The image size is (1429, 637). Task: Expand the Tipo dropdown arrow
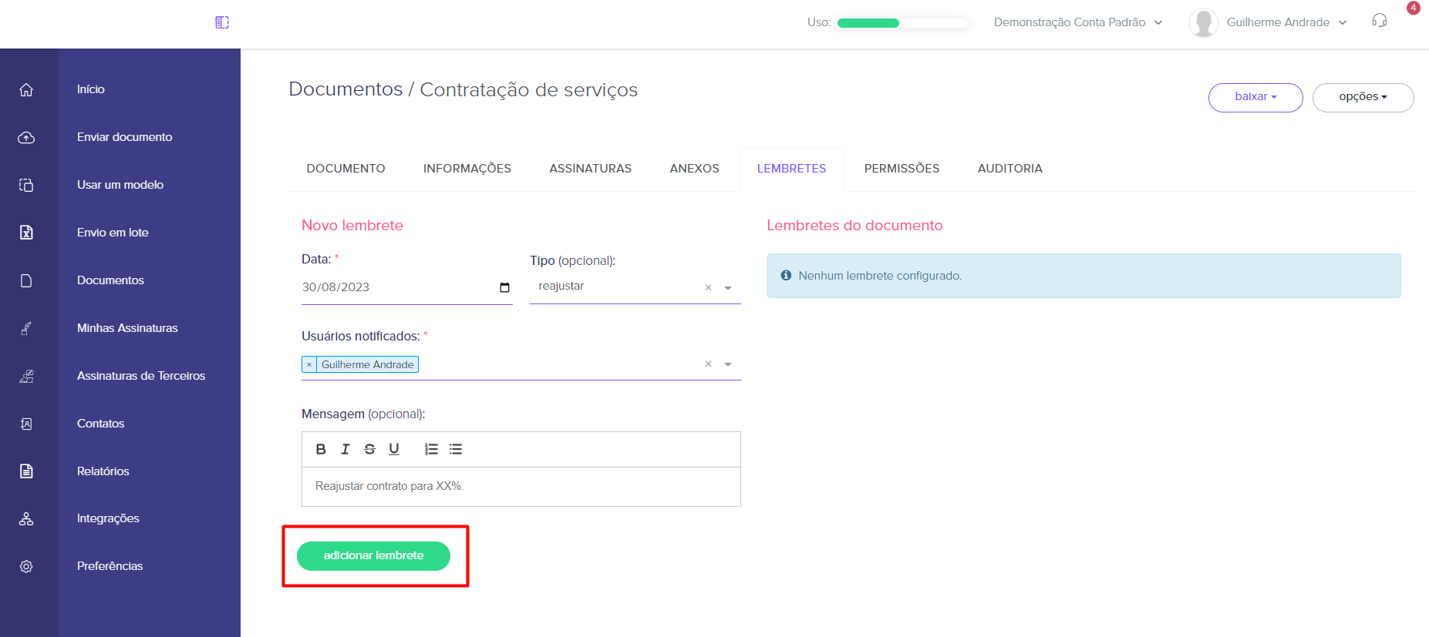[x=728, y=288]
